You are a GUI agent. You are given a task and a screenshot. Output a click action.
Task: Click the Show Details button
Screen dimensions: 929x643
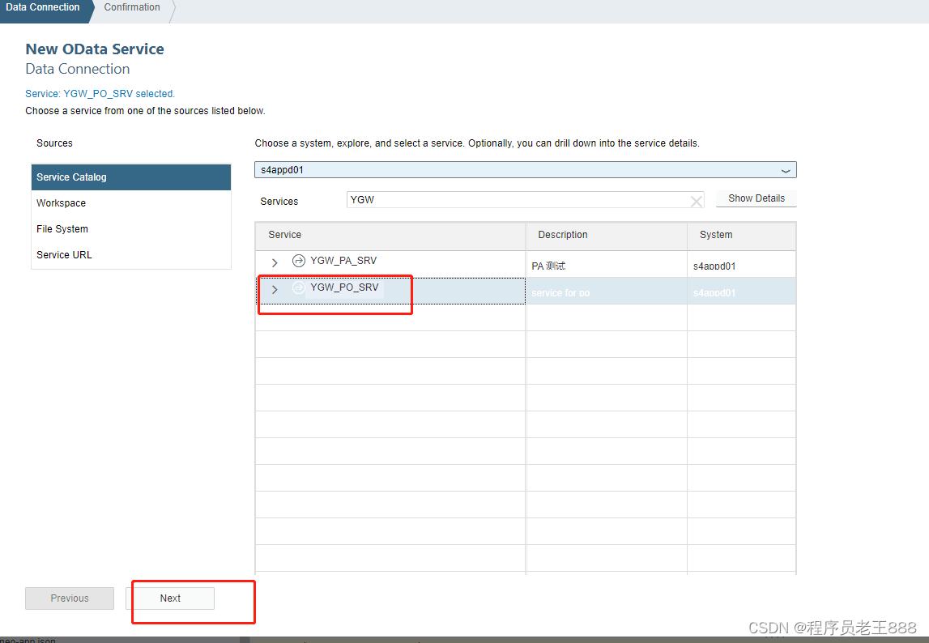(756, 198)
